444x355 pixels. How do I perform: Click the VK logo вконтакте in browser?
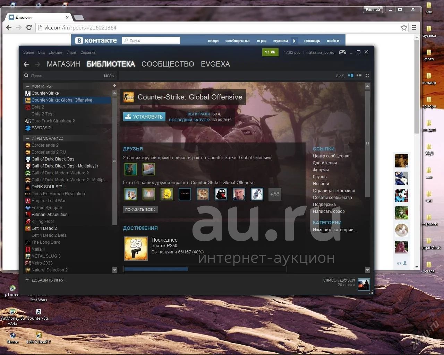[96, 41]
